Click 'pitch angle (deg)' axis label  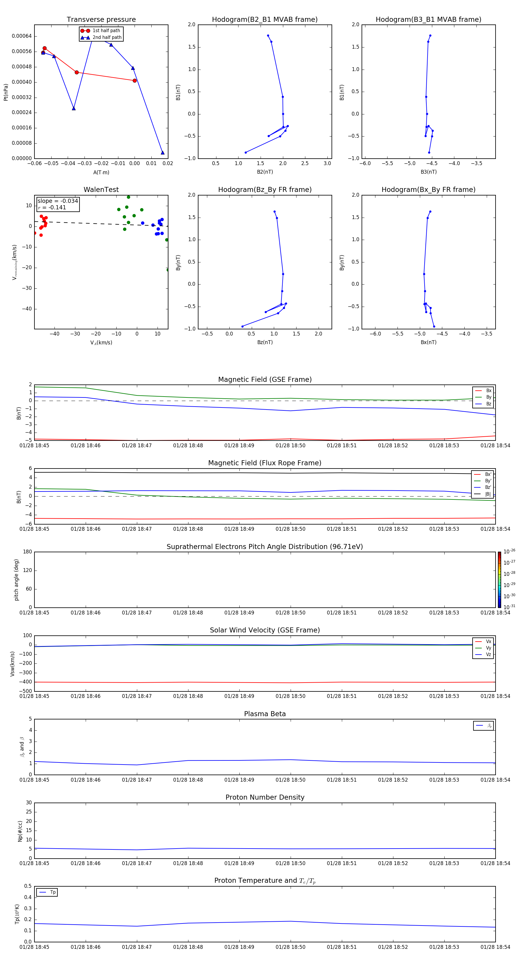16,580
